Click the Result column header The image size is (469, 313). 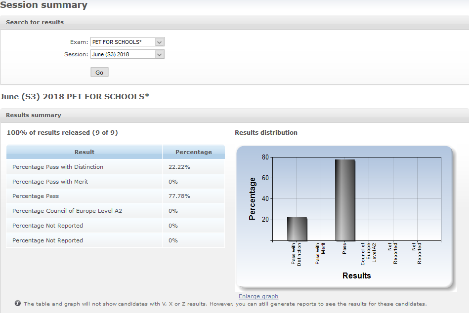click(85, 152)
